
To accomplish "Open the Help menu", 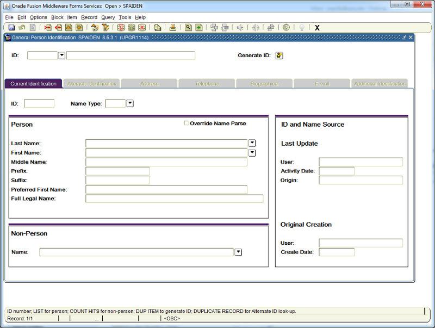I will click(x=140, y=17).
